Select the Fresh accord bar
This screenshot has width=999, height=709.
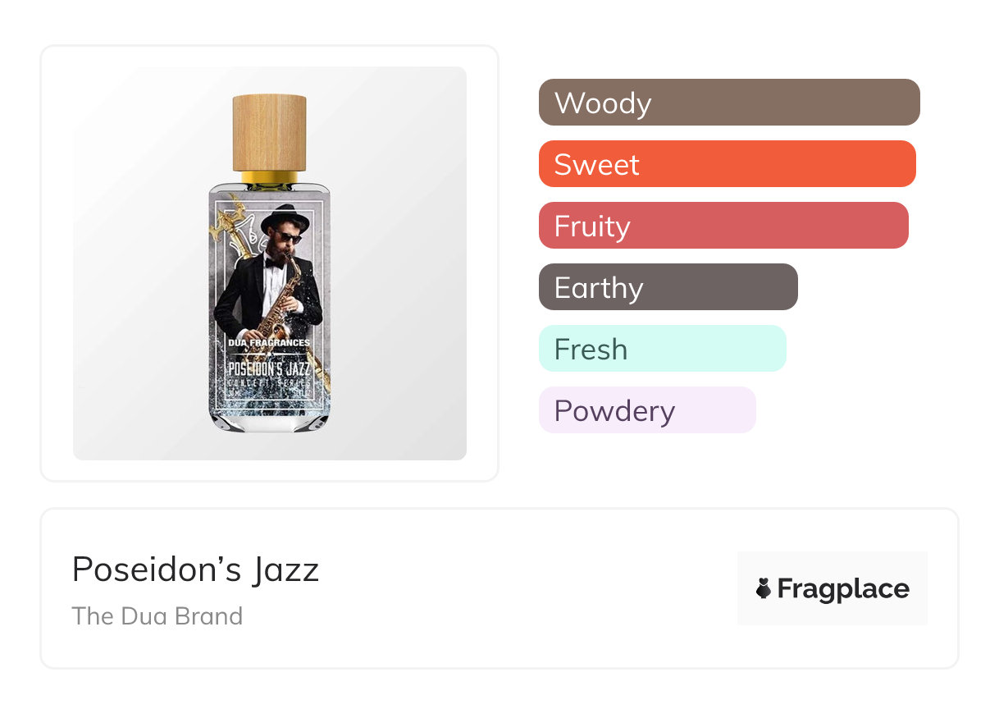click(662, 349)
